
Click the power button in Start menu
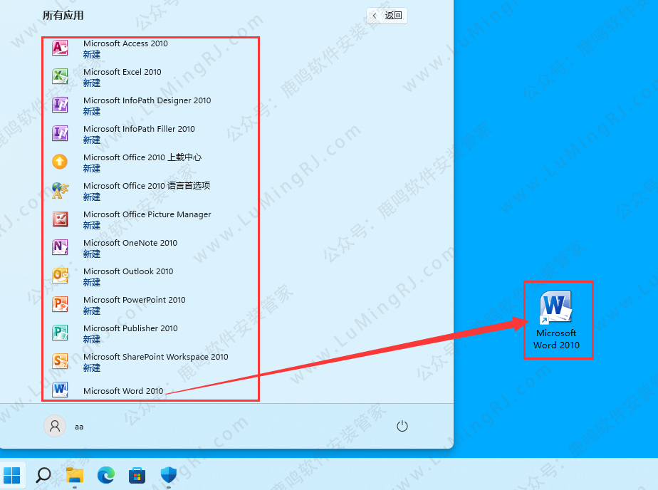tap(402, 426)
